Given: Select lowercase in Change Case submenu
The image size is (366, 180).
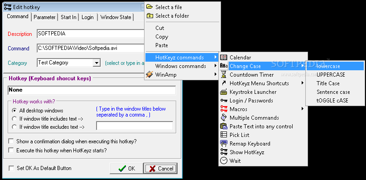Looking at the screenshot, I should pos(335,66).
